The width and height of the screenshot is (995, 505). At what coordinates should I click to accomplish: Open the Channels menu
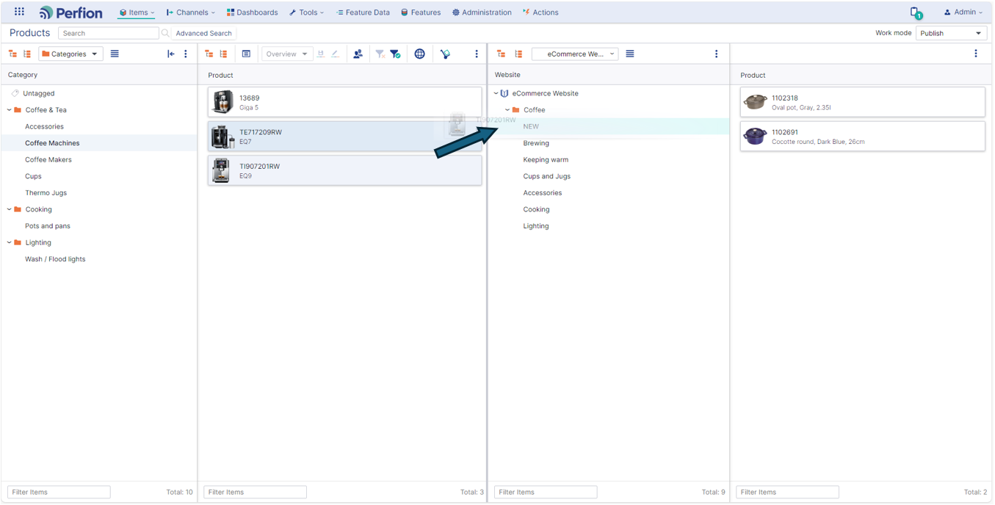pyautogui.click(x=191, y=12)
